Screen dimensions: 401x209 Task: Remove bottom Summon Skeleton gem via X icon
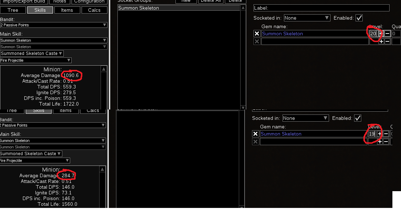pyautogui.click(x=256, y=134)
